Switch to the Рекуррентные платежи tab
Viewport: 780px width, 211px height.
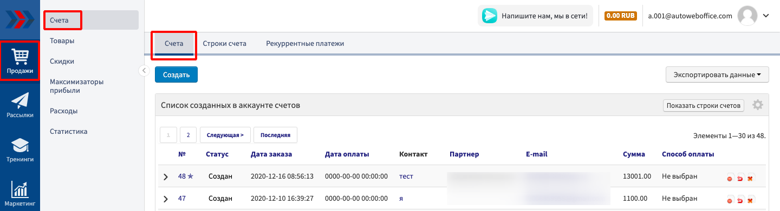tap(305, 44)
